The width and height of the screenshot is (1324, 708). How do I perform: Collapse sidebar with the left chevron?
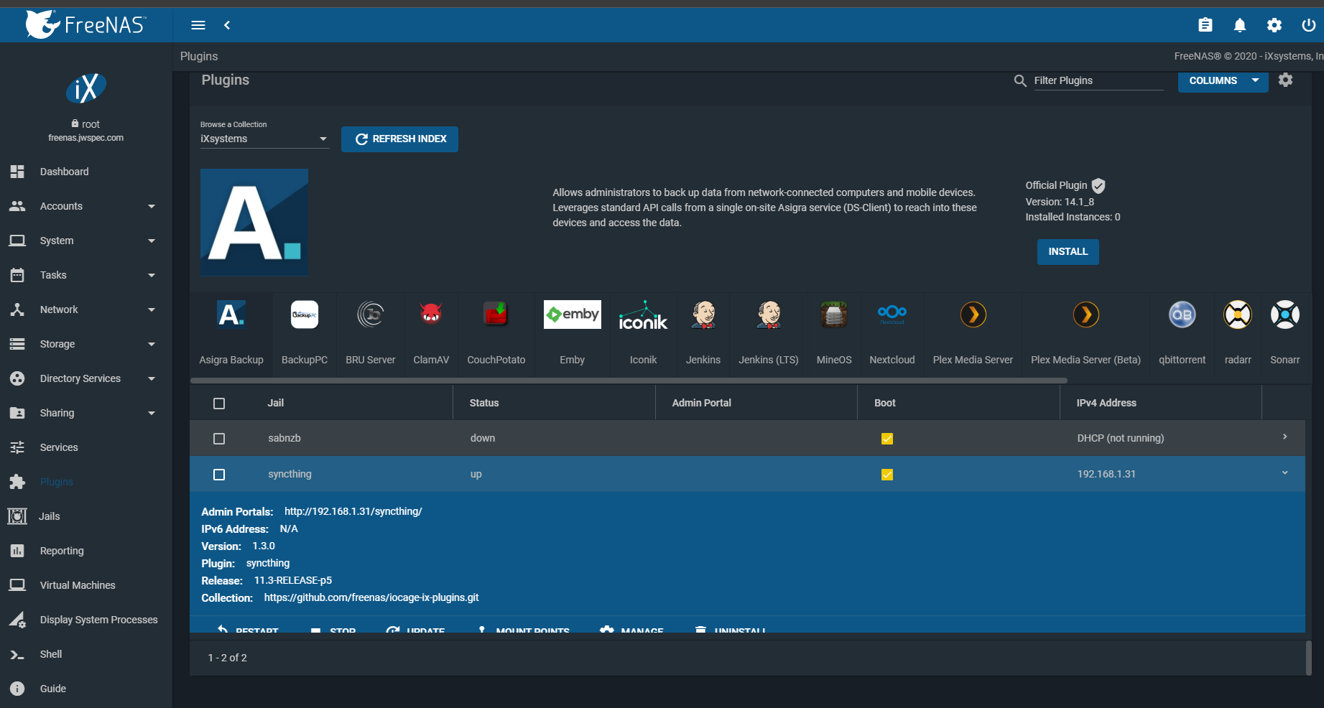[227, 25]
